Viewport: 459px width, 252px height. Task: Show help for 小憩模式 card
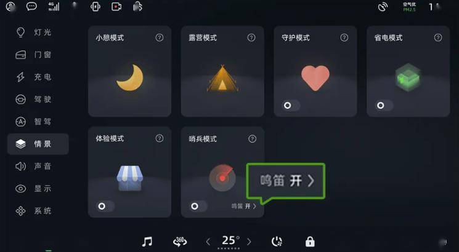tap(160, 37)
